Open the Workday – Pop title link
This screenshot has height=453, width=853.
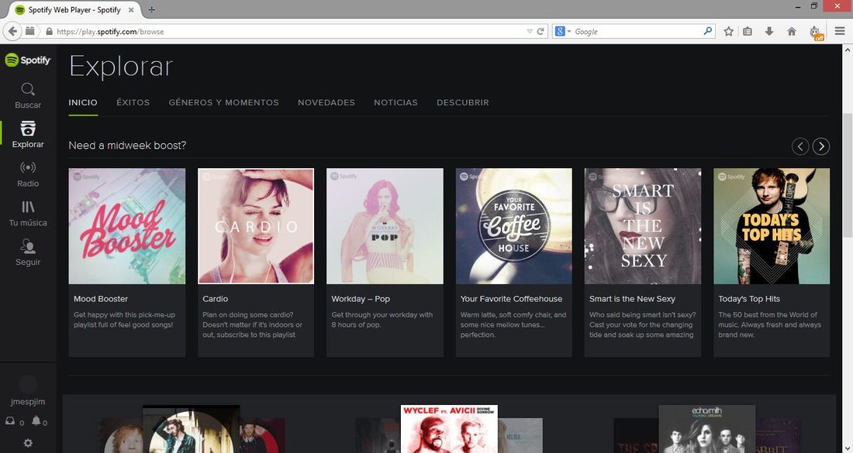(360, 299)
